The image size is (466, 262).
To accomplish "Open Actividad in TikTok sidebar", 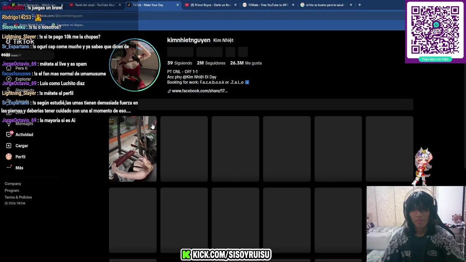I will click(24, 135).
